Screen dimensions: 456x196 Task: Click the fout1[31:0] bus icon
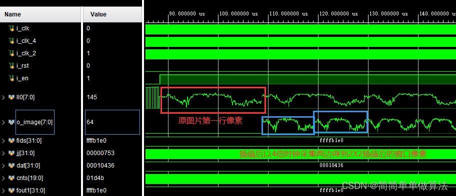pos(11,191)
